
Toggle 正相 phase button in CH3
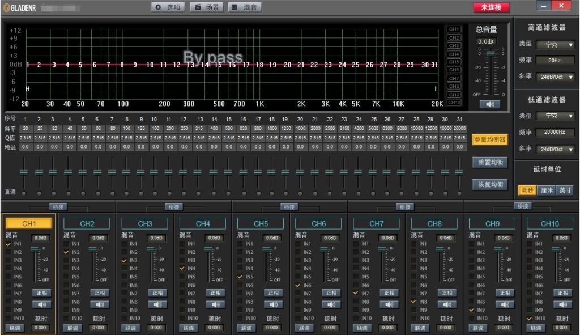pyautogui.click(x=157, y=293)
